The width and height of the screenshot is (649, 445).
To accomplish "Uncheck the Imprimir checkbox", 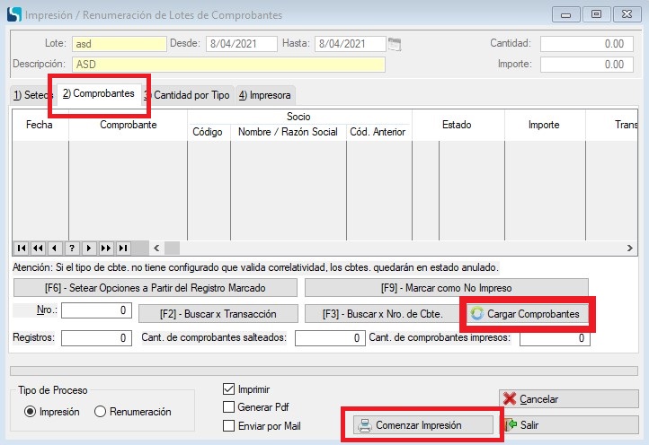I will [x=229, y=389].
